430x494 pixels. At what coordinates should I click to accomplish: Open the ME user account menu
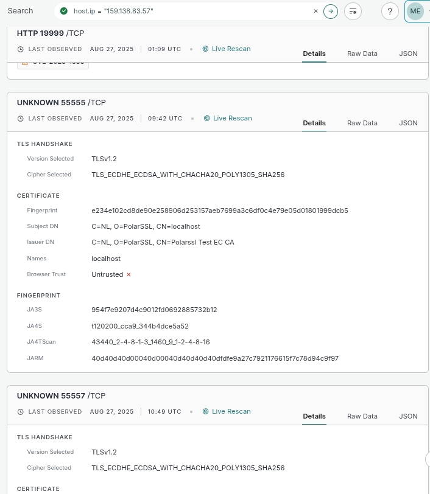[415, 11]
